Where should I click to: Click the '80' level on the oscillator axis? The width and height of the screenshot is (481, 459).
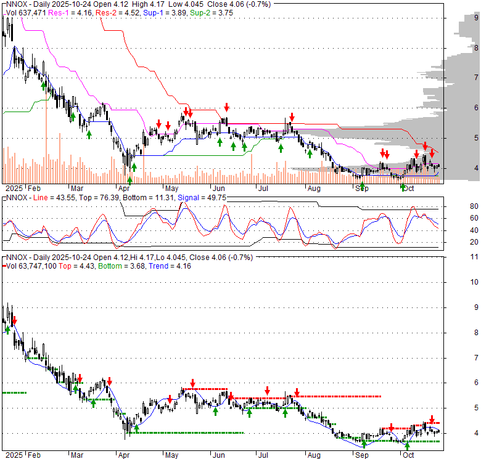pos(474,206)
